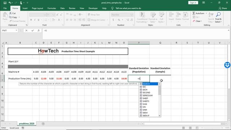Select row 7 header

(x=2, y=79)
